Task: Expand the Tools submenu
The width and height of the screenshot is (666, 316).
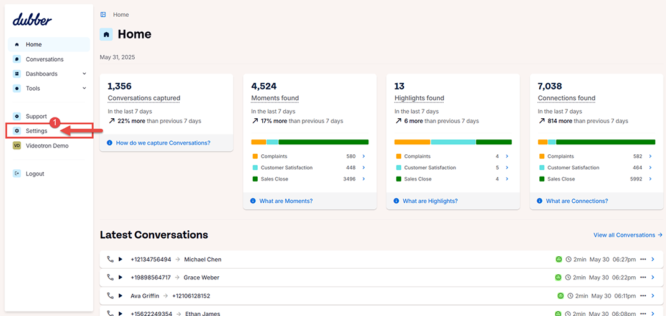Action: coord(84,88)
